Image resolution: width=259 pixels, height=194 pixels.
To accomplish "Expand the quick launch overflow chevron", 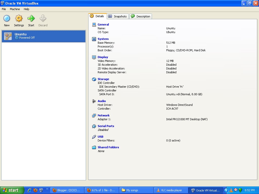I will coord(47,189).
